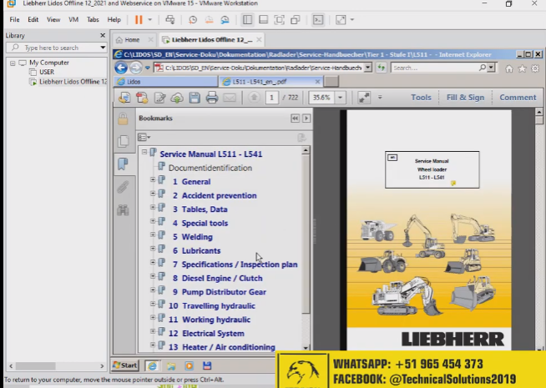The image size is (546, 388).
Task: Open the bookmarks options dropdown menu
Action: [x=144, y=137]
